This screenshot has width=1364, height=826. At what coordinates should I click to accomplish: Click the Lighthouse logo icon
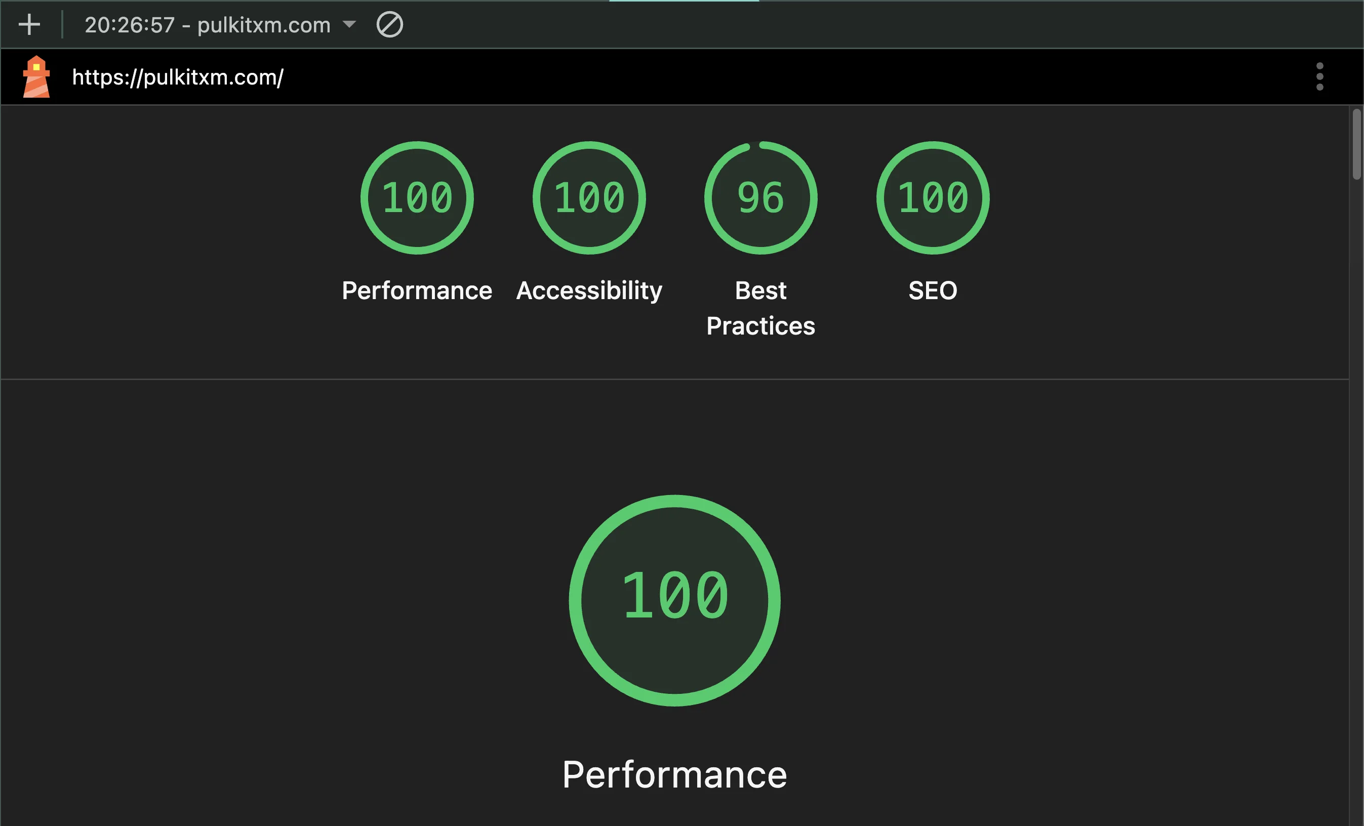point(36,77)
